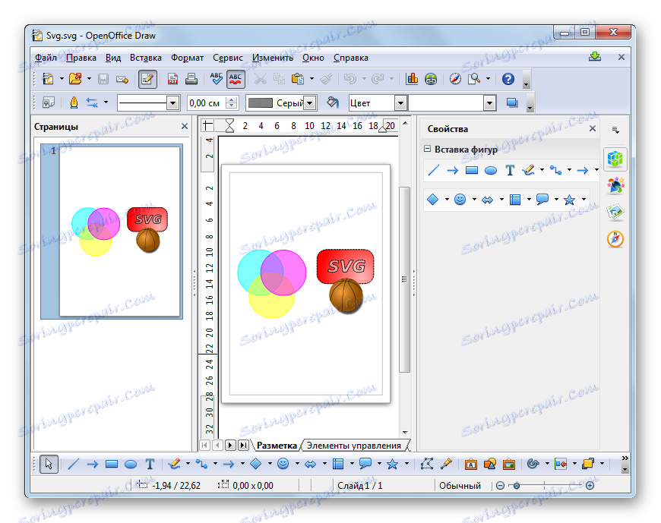Image resolution: width=661 pixels, height=523 pixels.
Task: Switch to Элементы управления layer tab
Action: point(354,445)
